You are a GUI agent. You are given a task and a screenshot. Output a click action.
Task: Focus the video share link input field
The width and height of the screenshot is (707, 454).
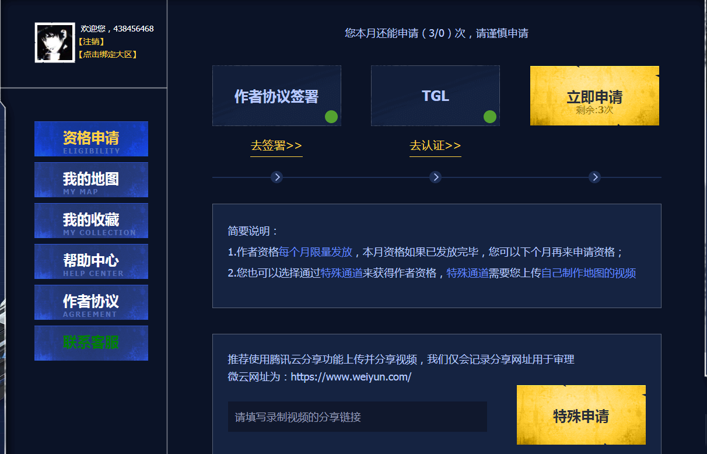pos(357,417)
